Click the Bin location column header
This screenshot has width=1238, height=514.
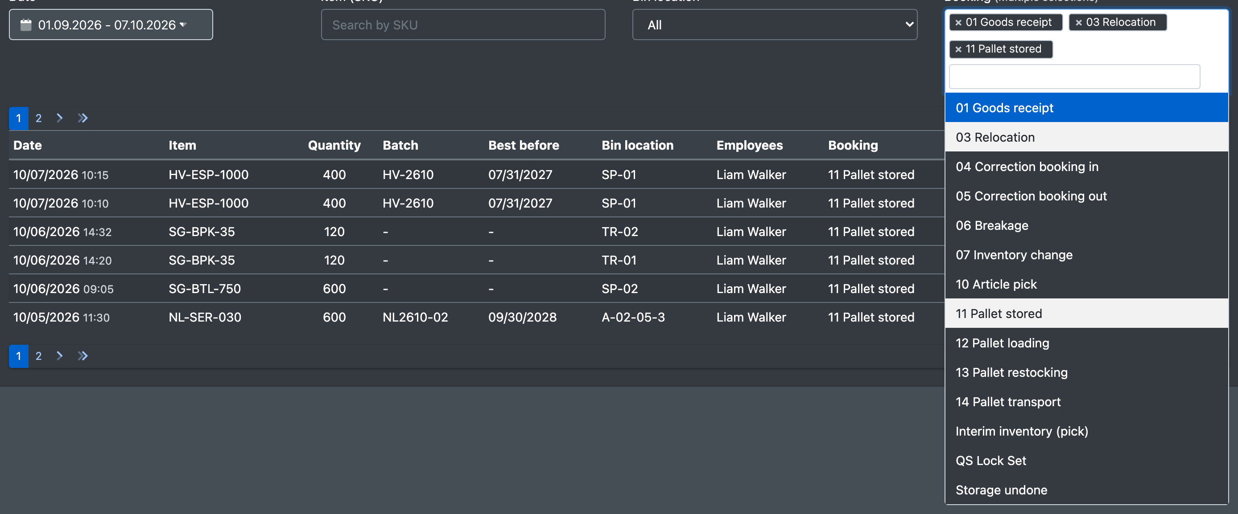[637, 145]
